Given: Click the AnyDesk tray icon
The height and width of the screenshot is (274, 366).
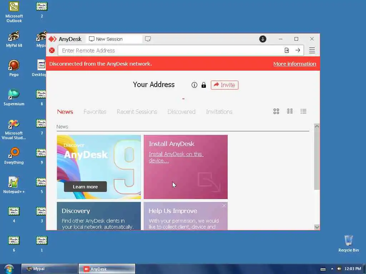Looking at the screenshot, I should click(x=339, y=269).
